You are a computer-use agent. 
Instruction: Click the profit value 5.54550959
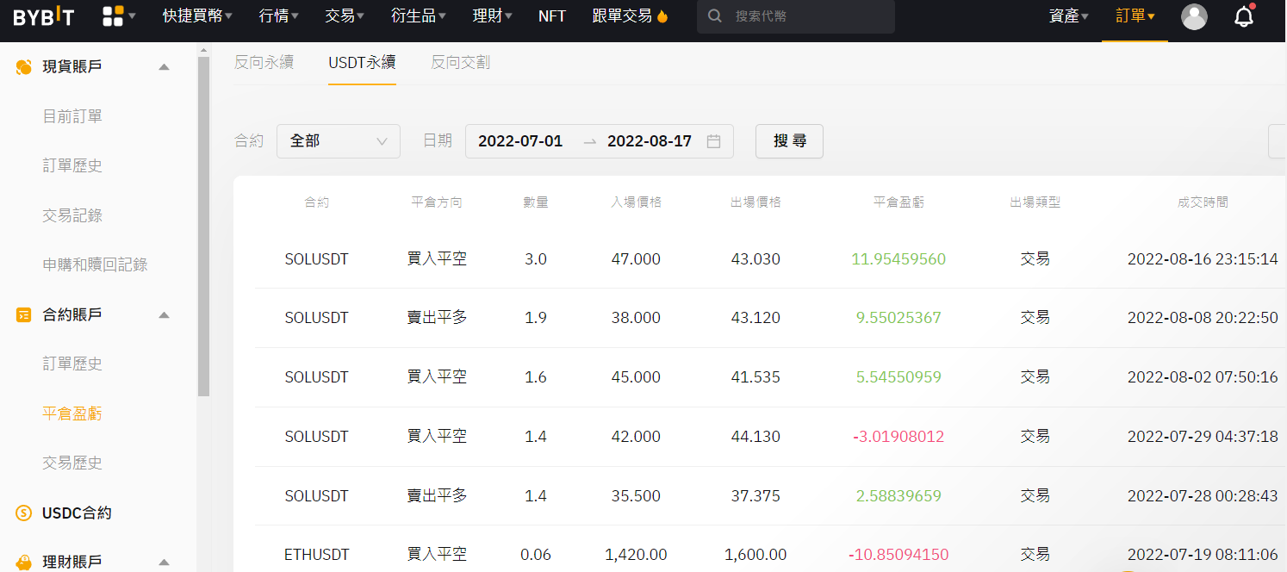coord(898,377)
